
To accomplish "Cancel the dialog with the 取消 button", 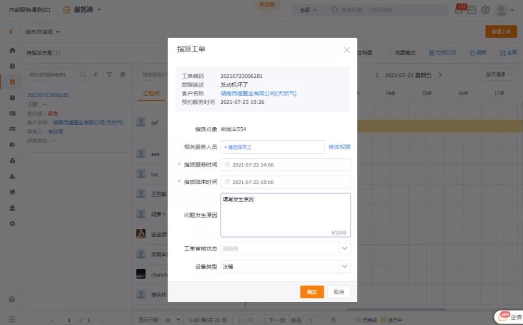I will pos(339,292).
